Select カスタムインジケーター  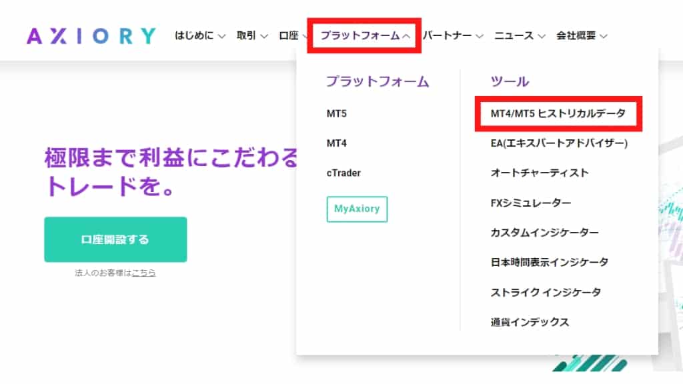544,233
